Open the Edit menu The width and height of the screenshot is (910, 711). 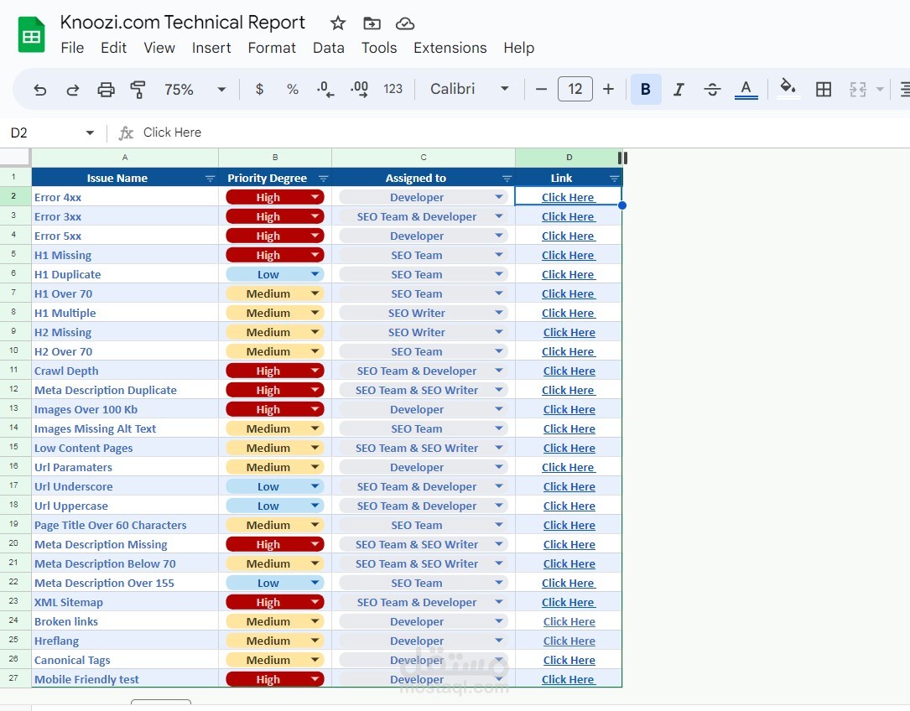[x=114, y=48]
